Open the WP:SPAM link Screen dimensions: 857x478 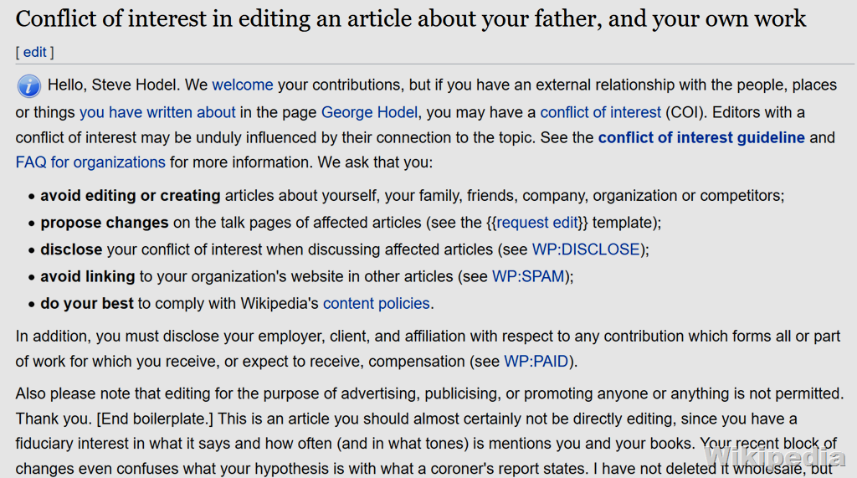click(528, 276)
